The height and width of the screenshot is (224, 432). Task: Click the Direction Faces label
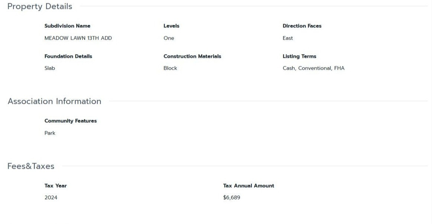[302, 26]
